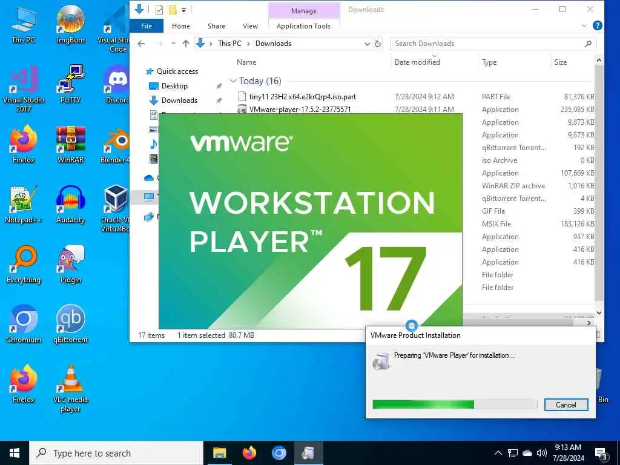Sort files by Type column
The width and height of the screenshot is (620, 465).
[x=489, y=62]
